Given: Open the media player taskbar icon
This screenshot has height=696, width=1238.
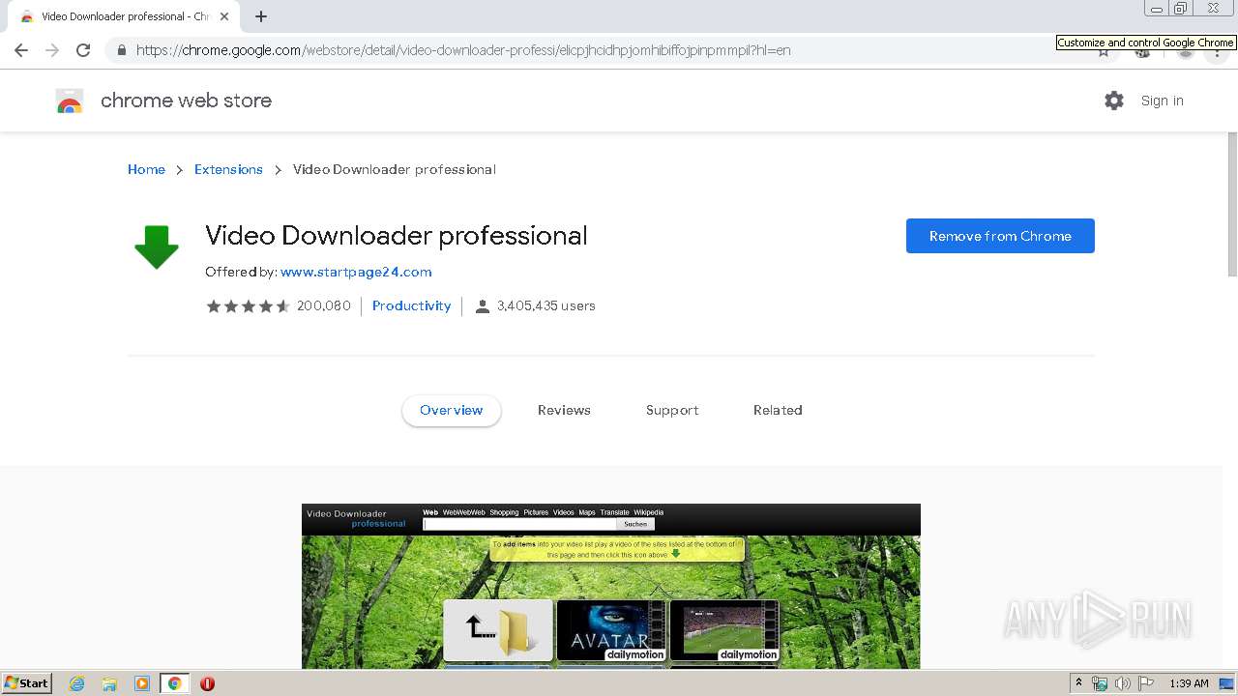Looking at the screenshot, I should (142, 683).
